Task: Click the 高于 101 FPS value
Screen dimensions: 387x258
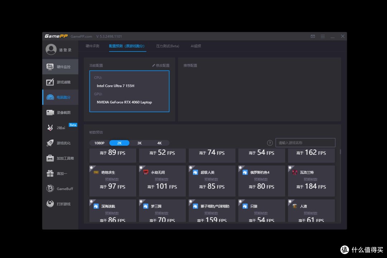Action: click(x=162, y=186)
